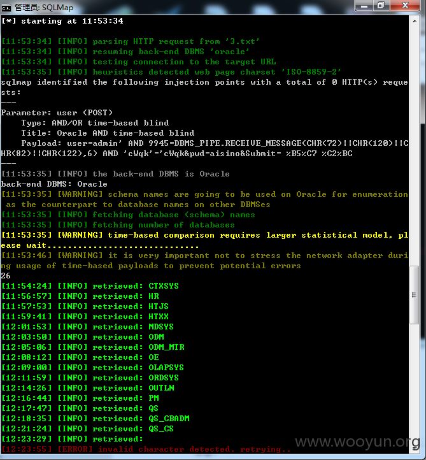This screenshot has height=460, width=426.
Task: Click the 'retrieved: QS_CBADM' line
Action: pos(96,419)
